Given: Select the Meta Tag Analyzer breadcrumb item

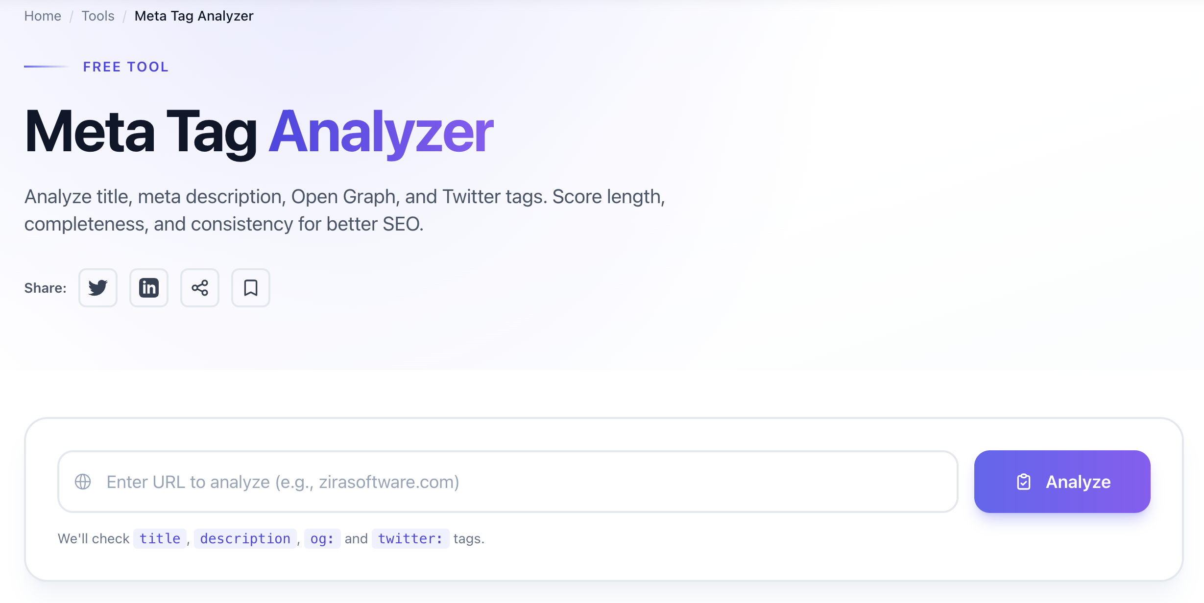Looking at the screenshot, I should 193,16.
